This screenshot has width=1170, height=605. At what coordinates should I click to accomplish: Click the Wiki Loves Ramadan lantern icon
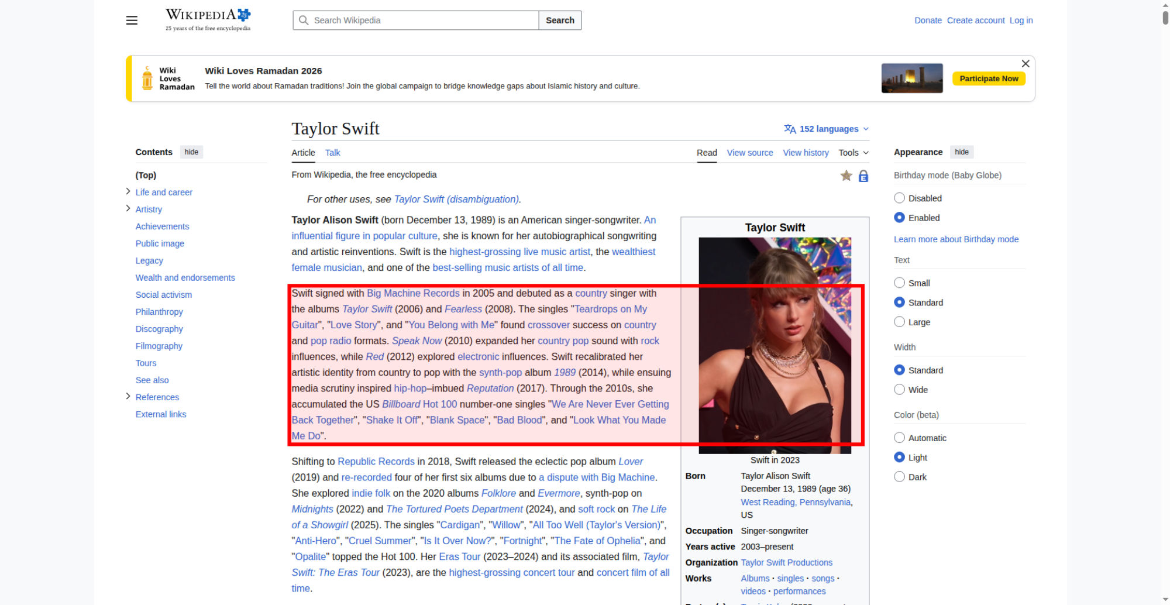click(147, 78)
